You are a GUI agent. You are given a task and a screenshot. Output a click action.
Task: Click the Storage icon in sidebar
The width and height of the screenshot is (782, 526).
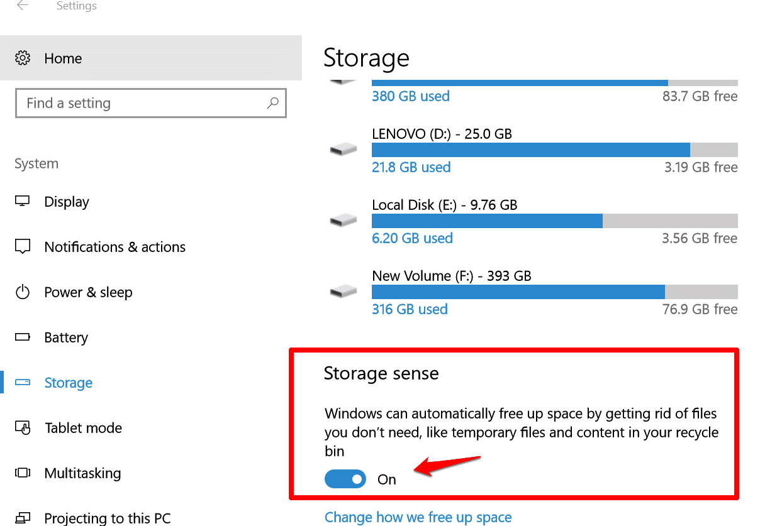pyautogui.click(x=23, y=382)
